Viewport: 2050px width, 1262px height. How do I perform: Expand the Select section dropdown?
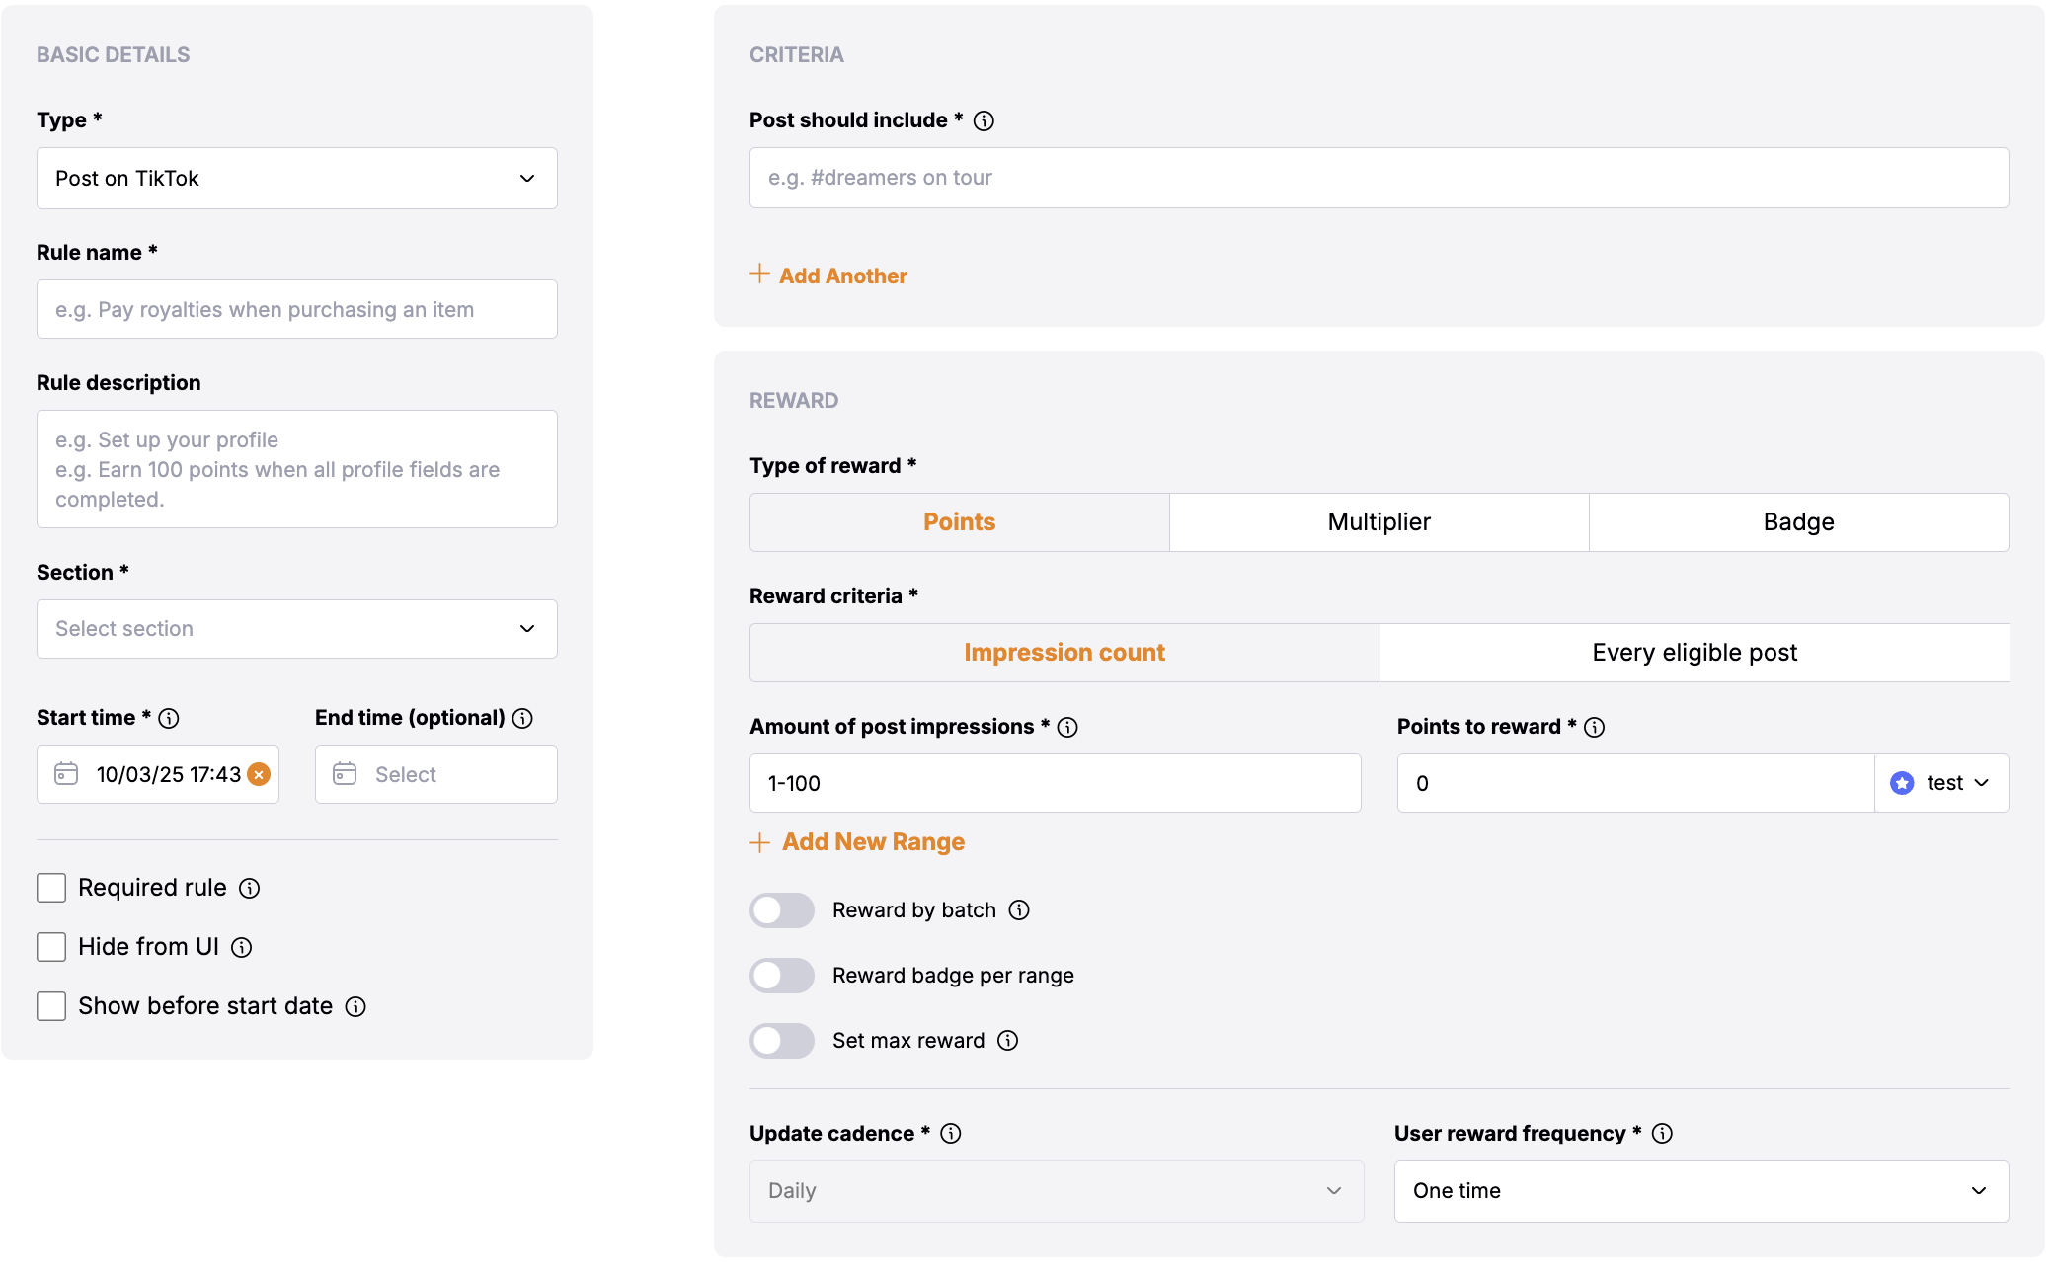point(297,629)
